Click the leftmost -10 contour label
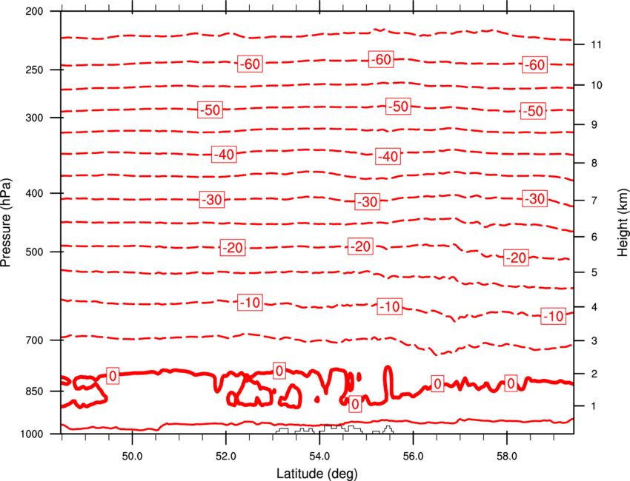Image resolution: width=630 pixels, height=481 pixels. [x=250, y=302]
